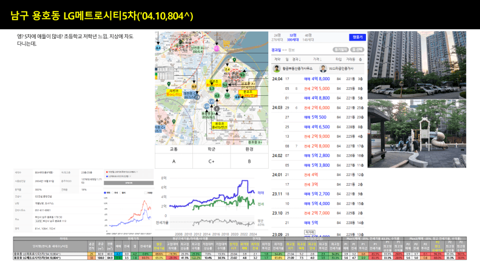Screen dimensions: 480x270
Task: Click the 전세가율 label on large chart
Action: pyautogui.click(x=162, y=223)
